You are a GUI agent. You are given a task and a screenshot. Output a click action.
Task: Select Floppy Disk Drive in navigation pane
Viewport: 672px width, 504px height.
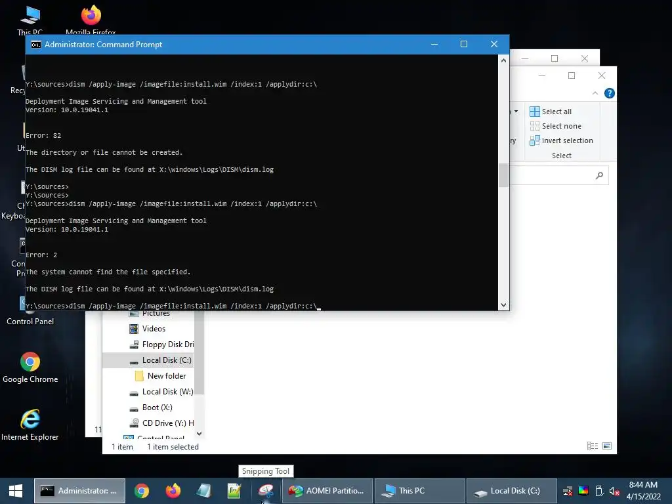point(161,345)
